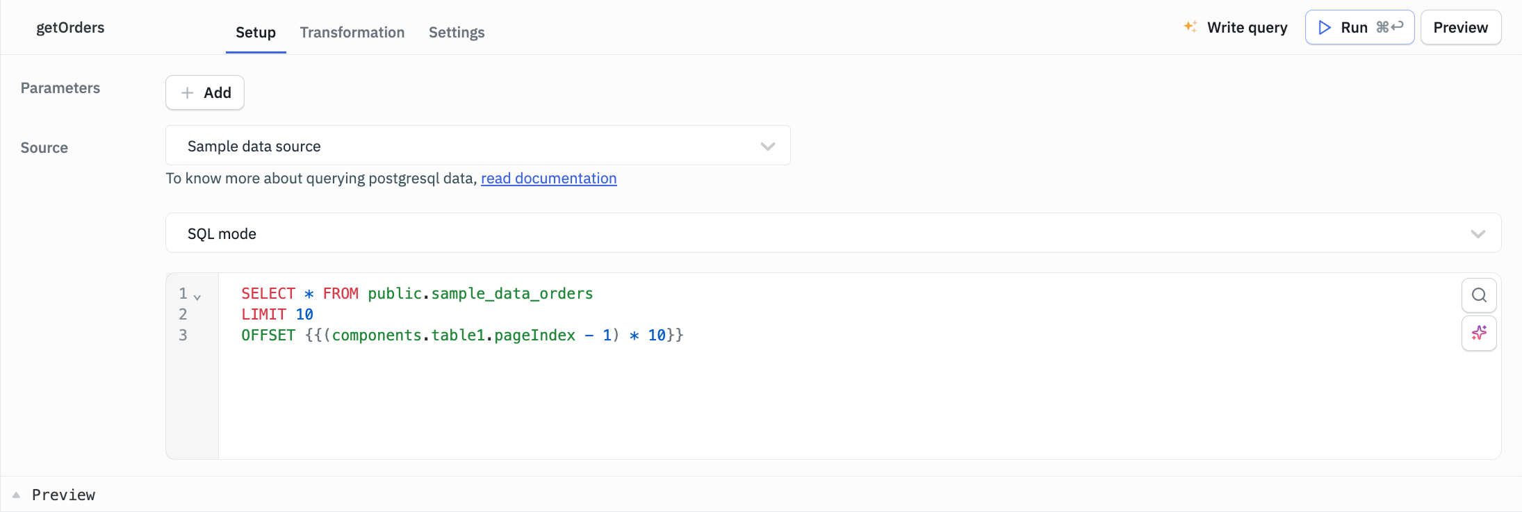Click the search icon in the SQL editor
1522x512 pixels.
[x=1479, y=295]
